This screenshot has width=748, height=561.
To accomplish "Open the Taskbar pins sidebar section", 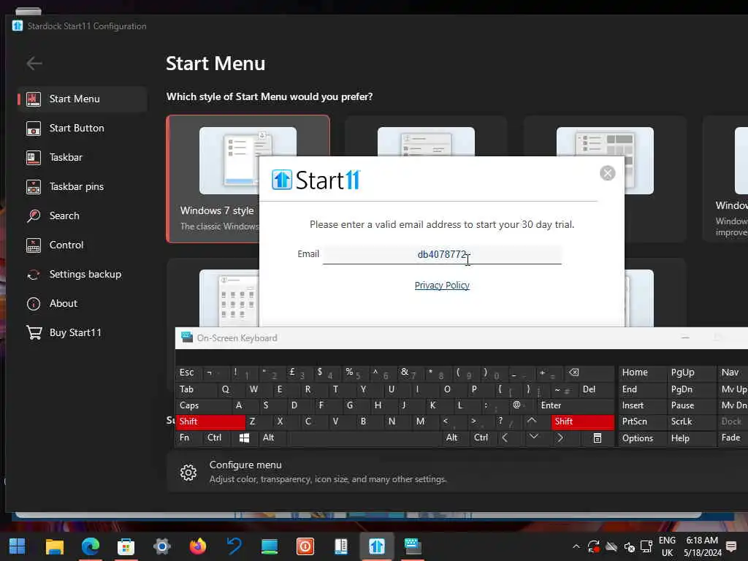I will 82,186.
